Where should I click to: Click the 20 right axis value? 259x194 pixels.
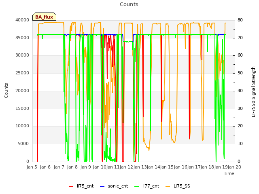point(240,126)
